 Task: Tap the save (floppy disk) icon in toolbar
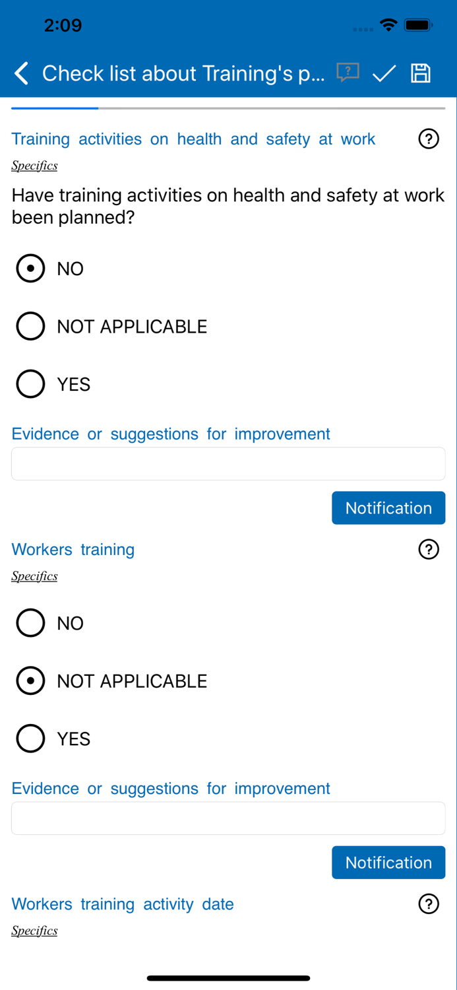(421, 73)
